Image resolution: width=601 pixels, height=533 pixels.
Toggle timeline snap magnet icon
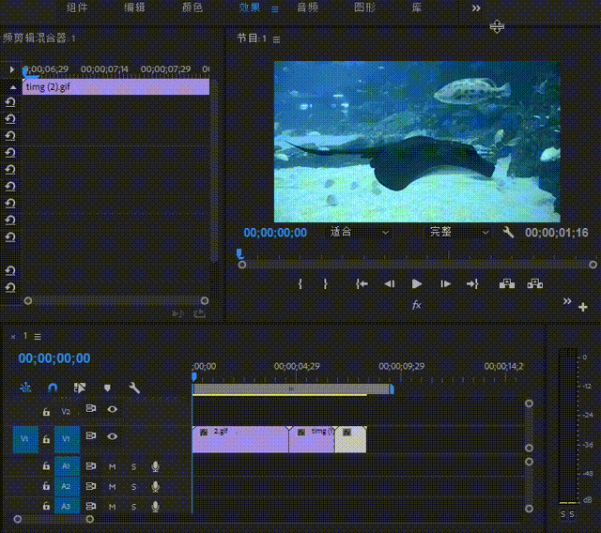[53, 387]
